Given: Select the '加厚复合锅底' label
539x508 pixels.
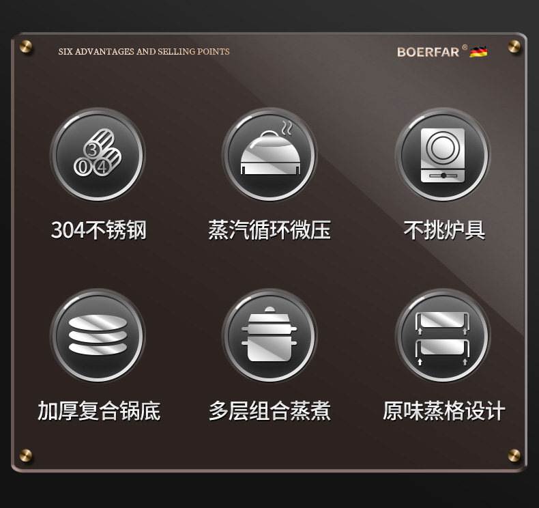Looking at the screenshot, I should (99, 410).
